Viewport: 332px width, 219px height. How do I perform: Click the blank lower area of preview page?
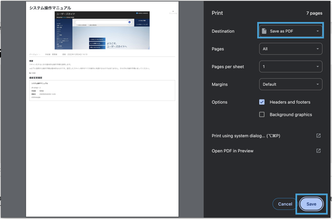point(102,161)
